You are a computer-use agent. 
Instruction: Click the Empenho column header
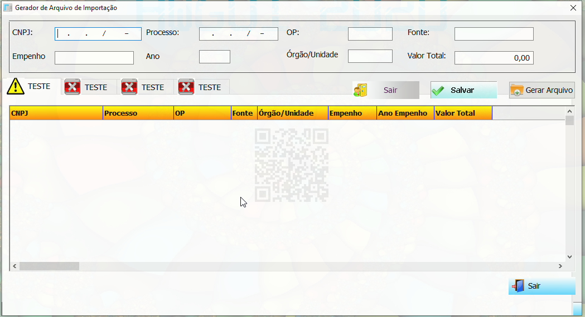coord(352,113)
